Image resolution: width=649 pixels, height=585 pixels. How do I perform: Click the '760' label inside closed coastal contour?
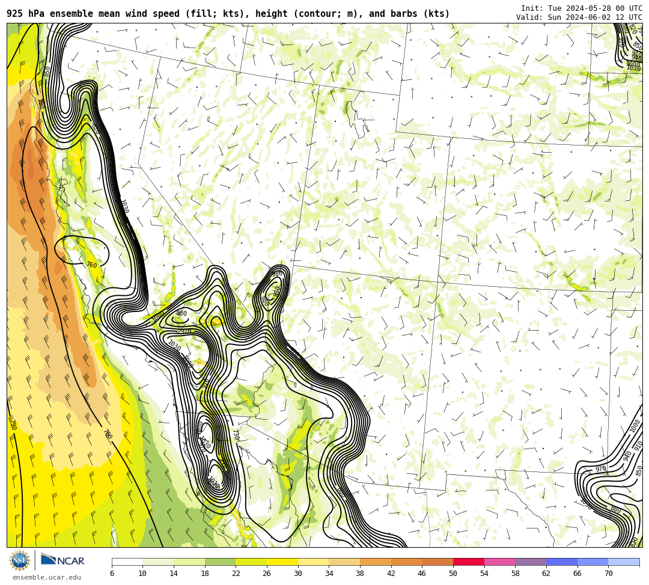[x=91, y=265]
